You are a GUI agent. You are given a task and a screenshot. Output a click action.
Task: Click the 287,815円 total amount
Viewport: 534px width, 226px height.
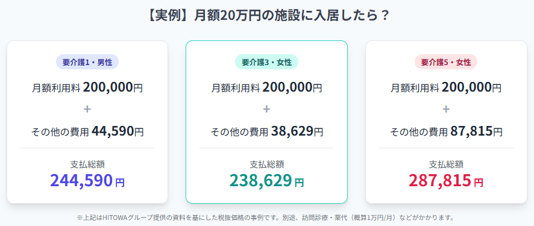pyautogui.click(x=446, y=181)
